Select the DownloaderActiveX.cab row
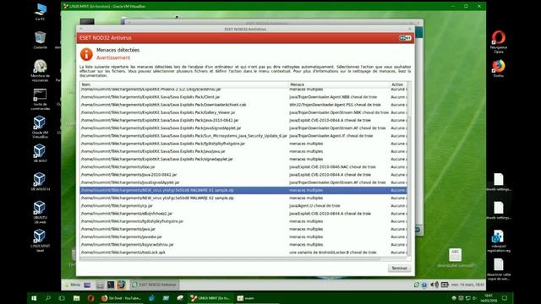 tap(243, 105)
